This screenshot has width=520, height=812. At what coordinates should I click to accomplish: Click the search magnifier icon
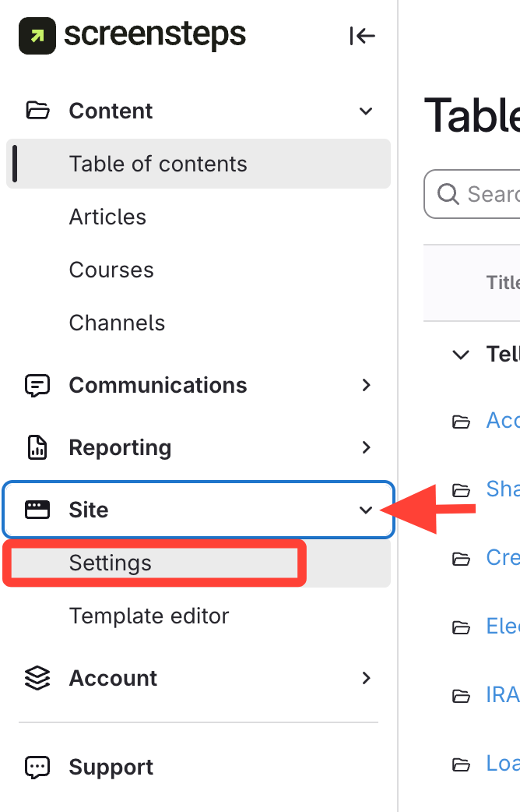(448, 194)
